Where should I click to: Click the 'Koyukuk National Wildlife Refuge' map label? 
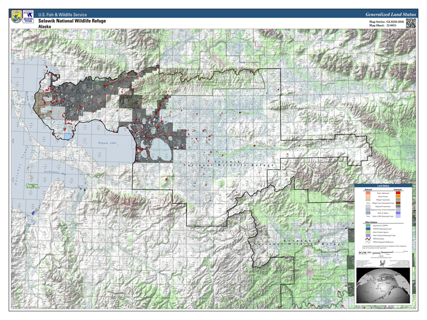[x=299, y=242]
